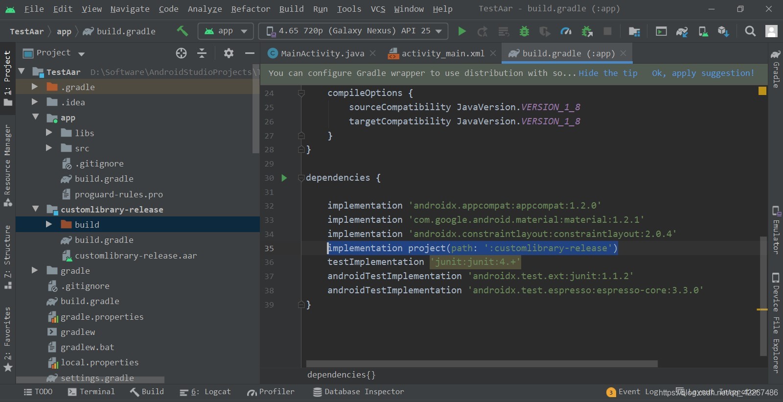Run the app with green play button
783x402 pixels.
click(461, 31)
